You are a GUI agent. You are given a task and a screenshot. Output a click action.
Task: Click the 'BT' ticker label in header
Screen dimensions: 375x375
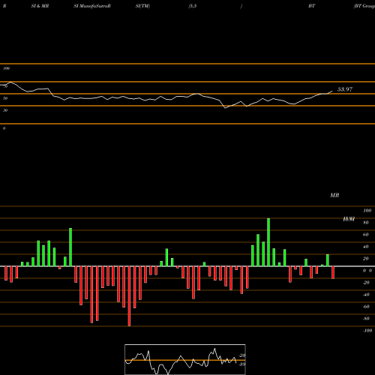(x=311, y=6)
